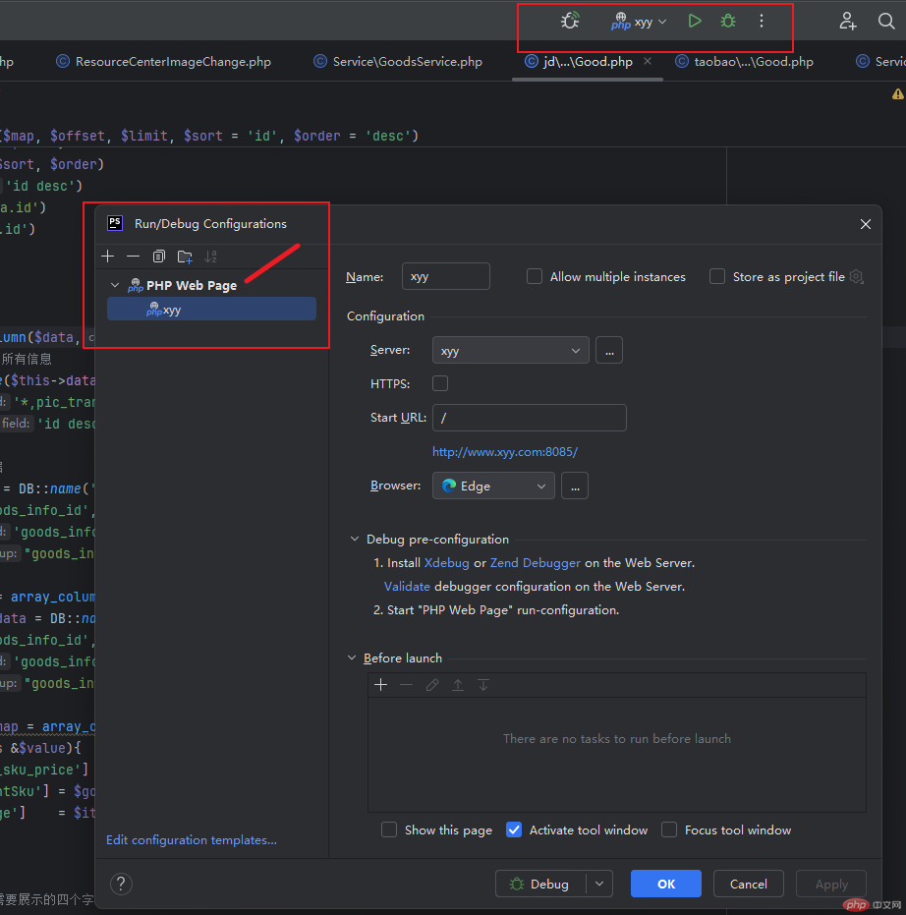Click the Debug button in the dialog
906x915 pixels.
point(540,884)
